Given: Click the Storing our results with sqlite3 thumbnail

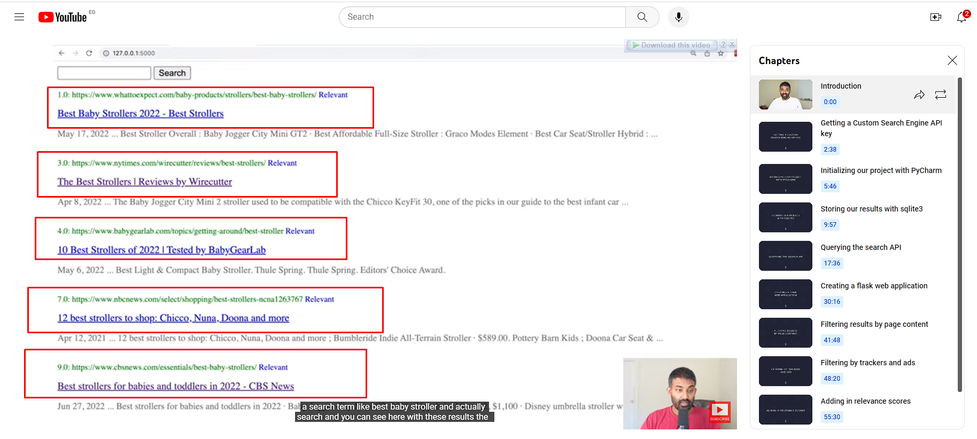Looking at the screenshot, I should (785, 217).
